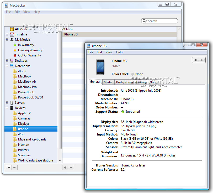Image resolution: width=213 pixels, height=193 pixels.
Task: Open the MacBook Pro folder icon
Action: tap(15, 87)
